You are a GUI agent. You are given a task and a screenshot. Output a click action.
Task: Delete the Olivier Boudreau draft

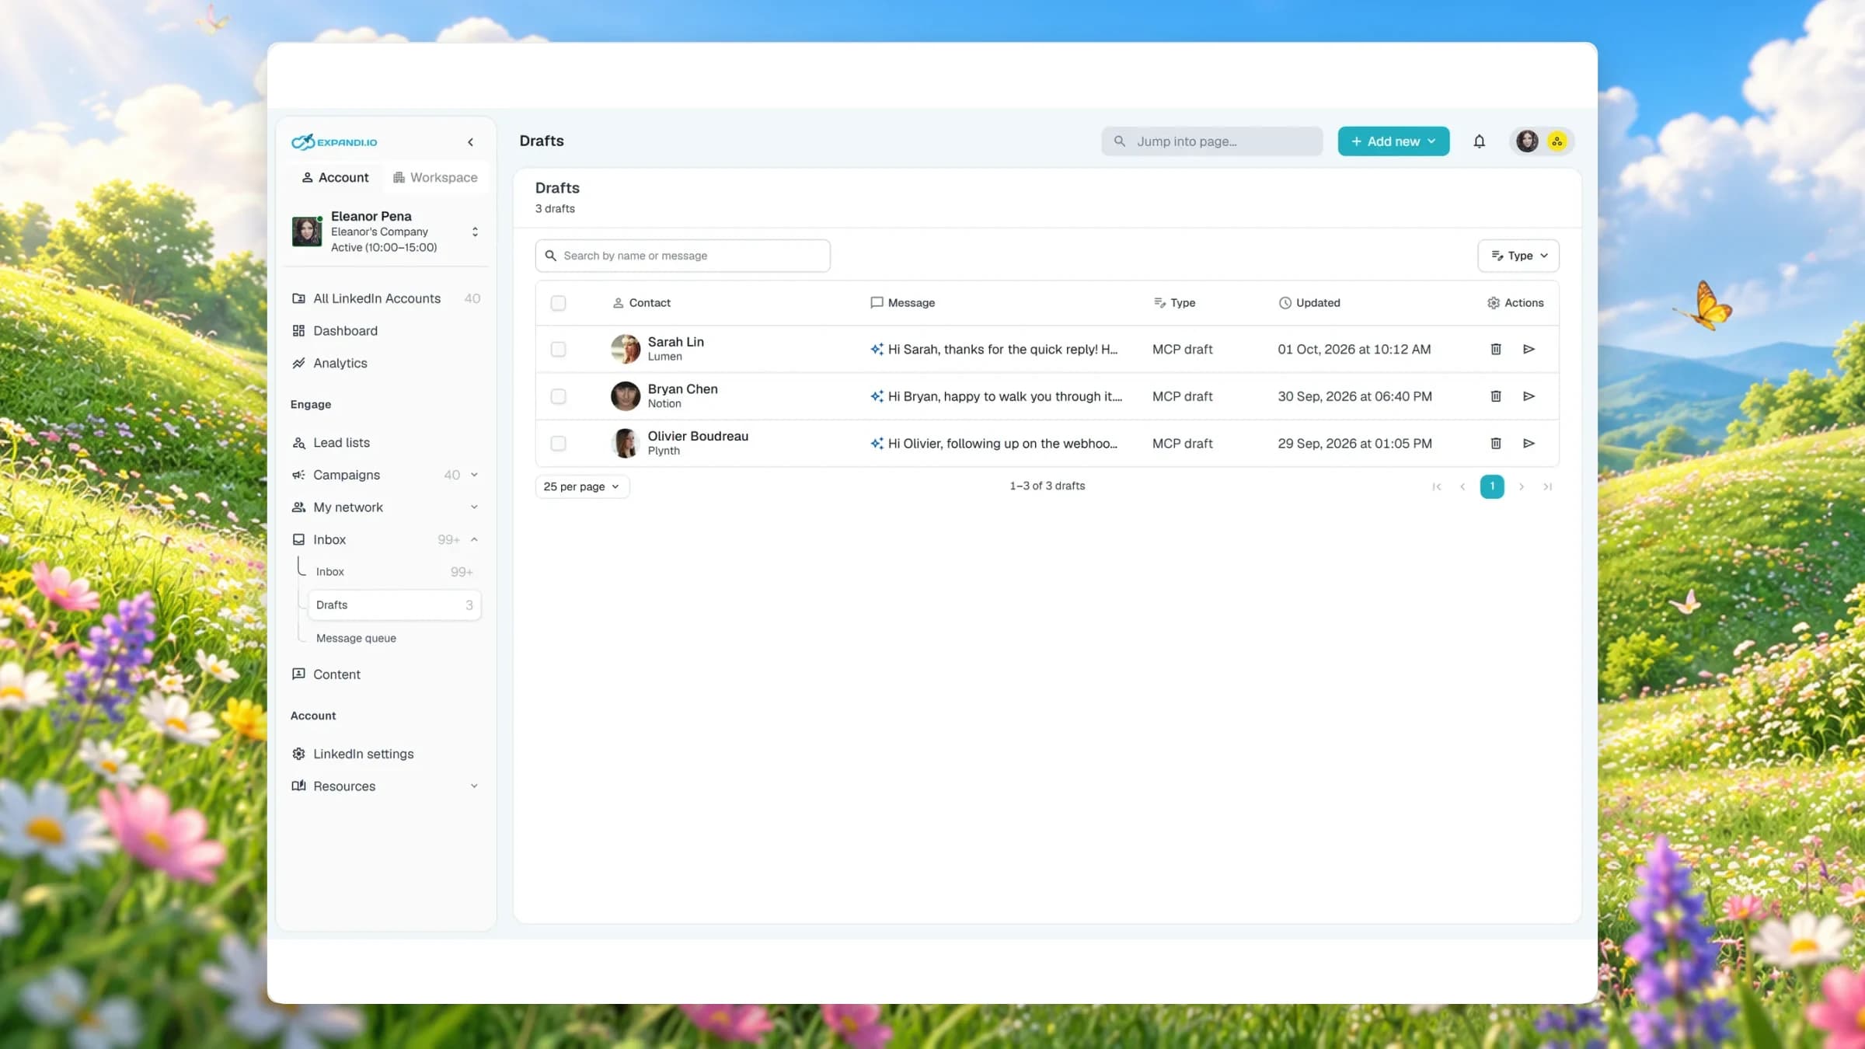pyautogui.click(x=1496, y=443)
